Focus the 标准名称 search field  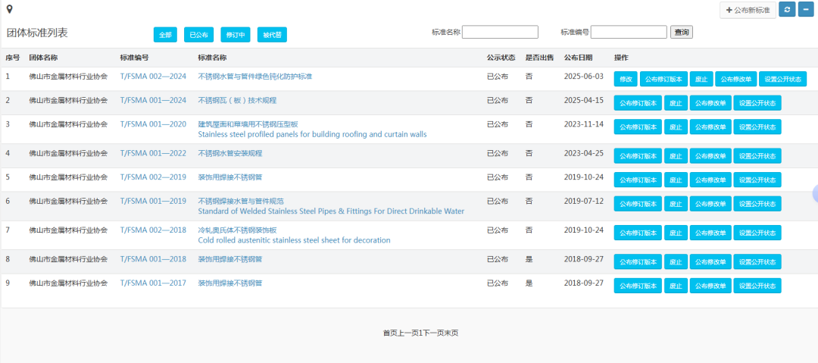click(x=500, y=32)
